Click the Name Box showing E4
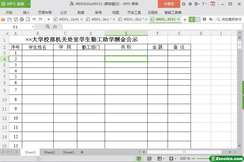 pyautogui.click(x=15, y=27)
